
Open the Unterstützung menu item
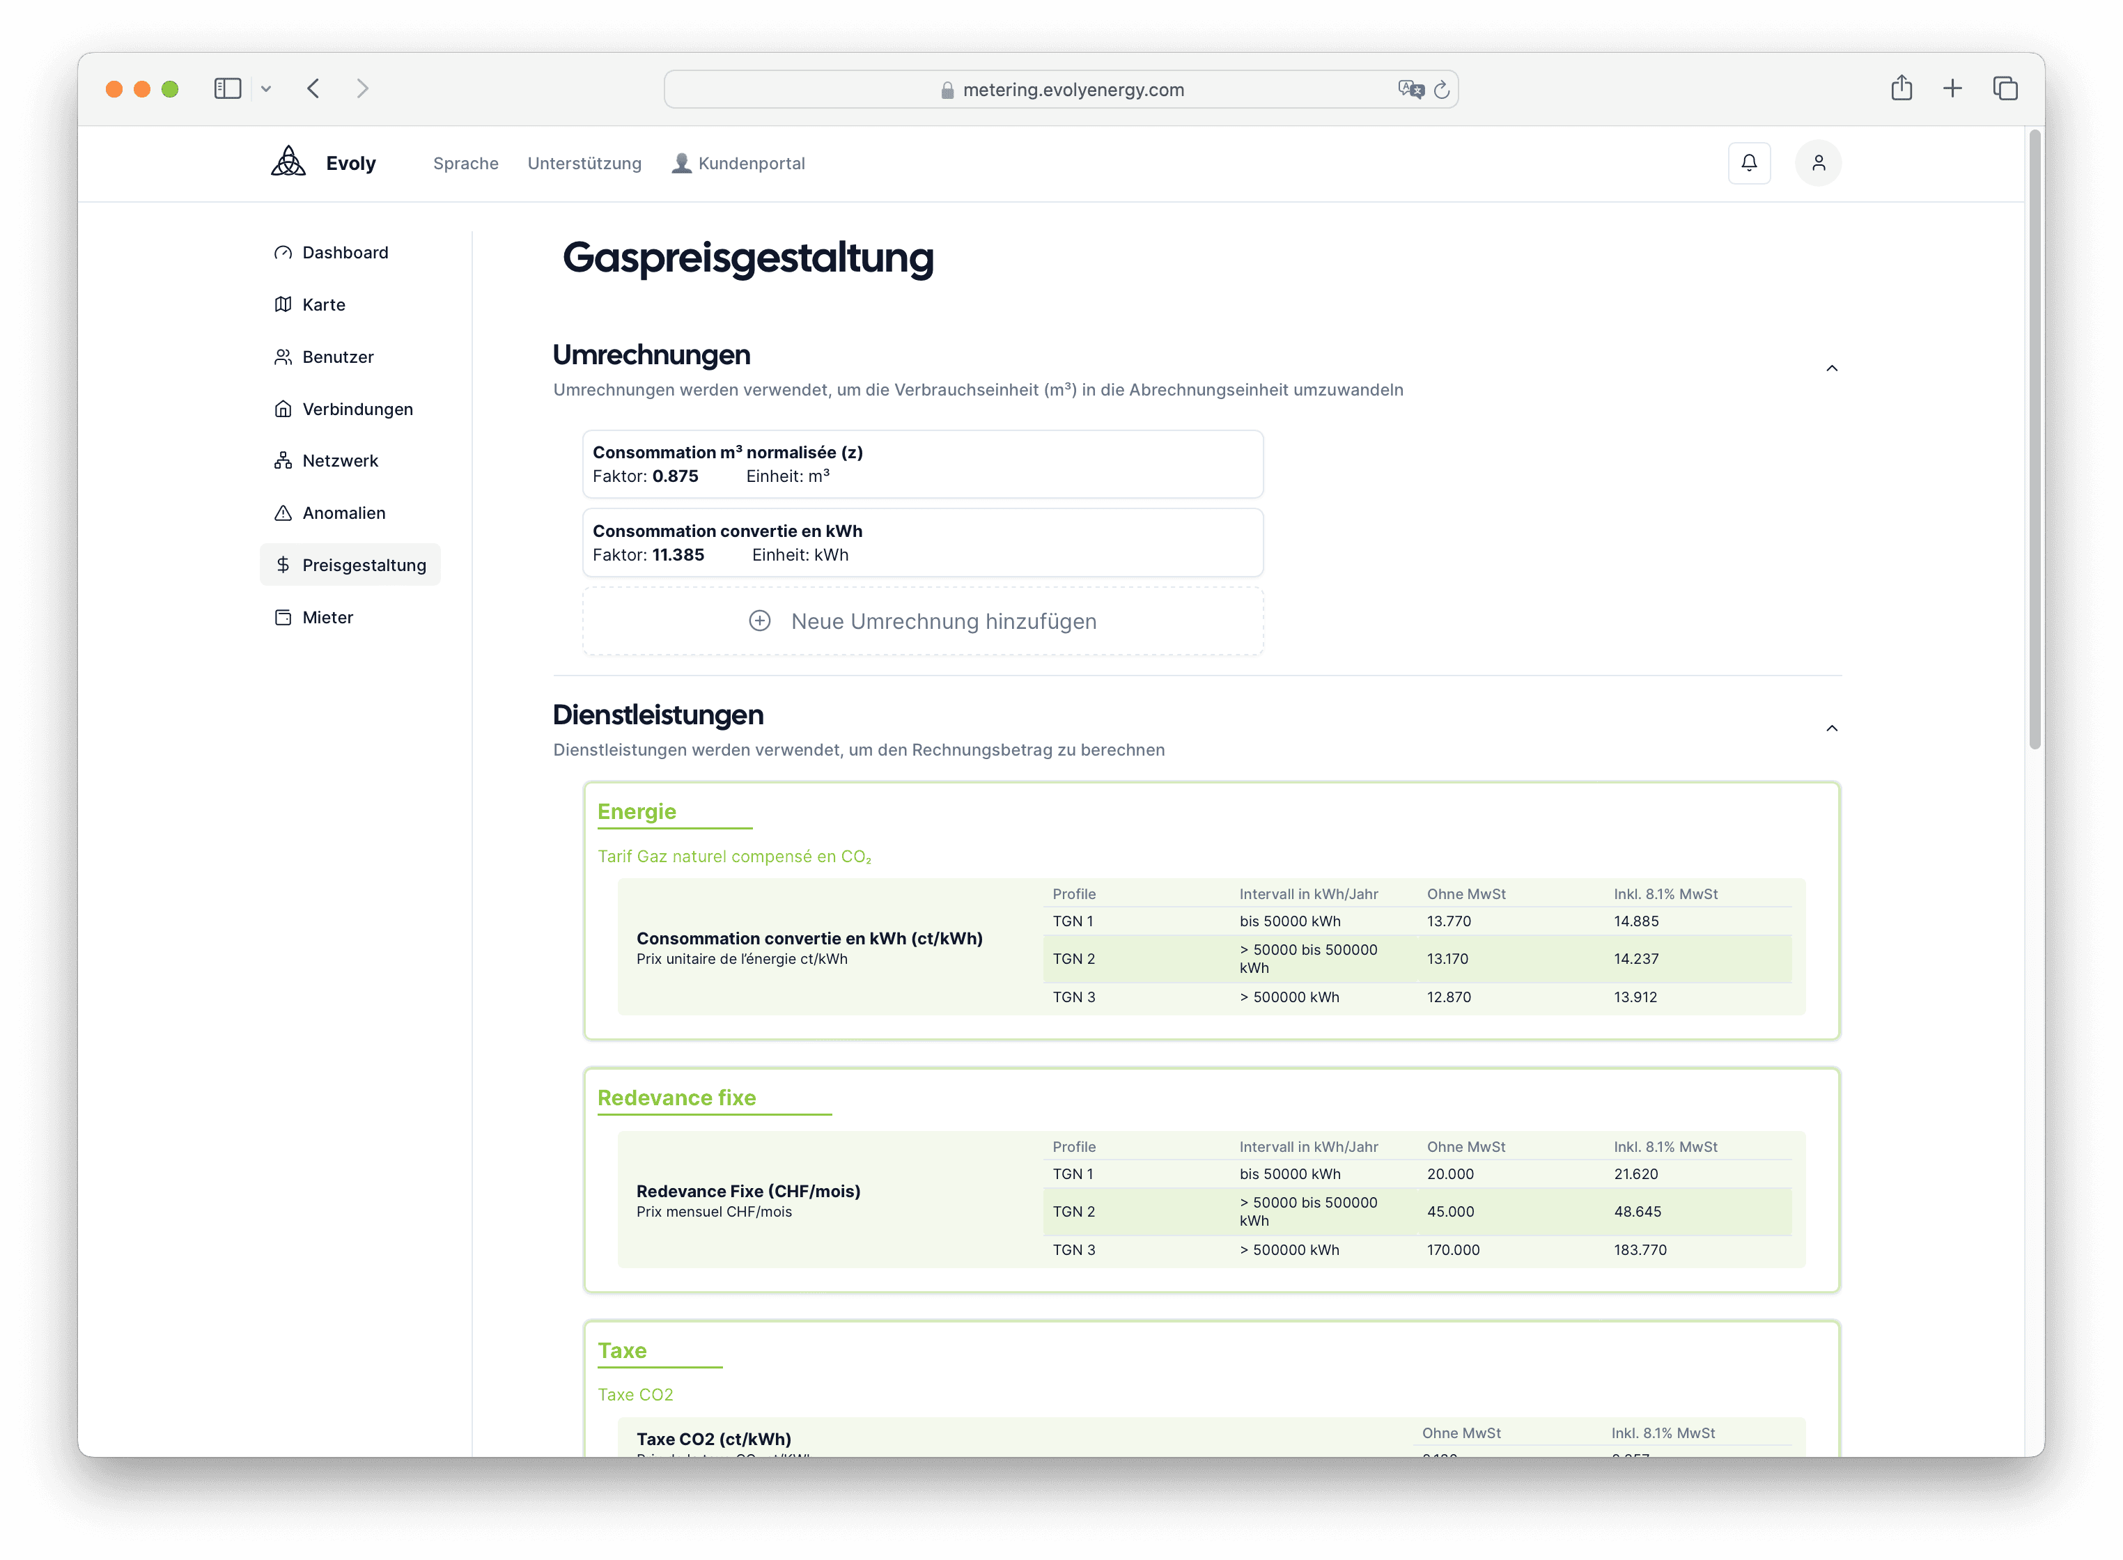point(584,164)
